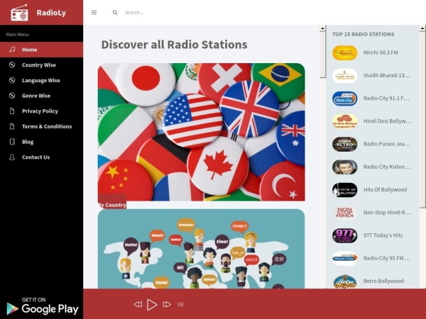Skip to next station with forward button
The height and width of the screenshot is (319, 426).
tap(167, 304)
